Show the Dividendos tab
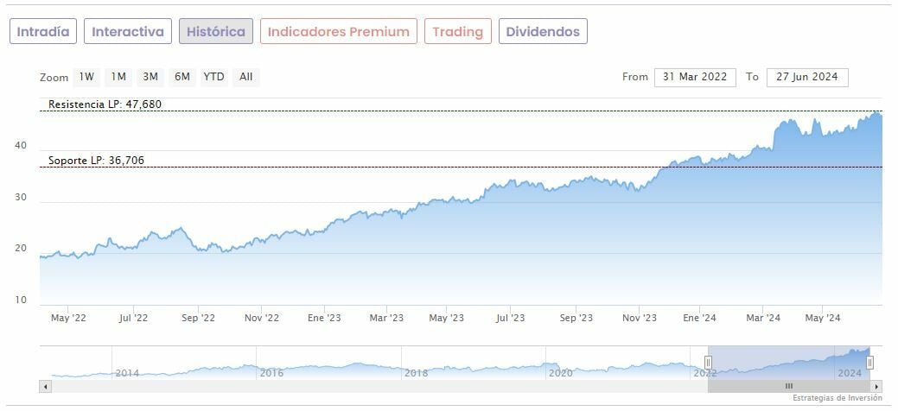898x411 pixels. point(544,32)
